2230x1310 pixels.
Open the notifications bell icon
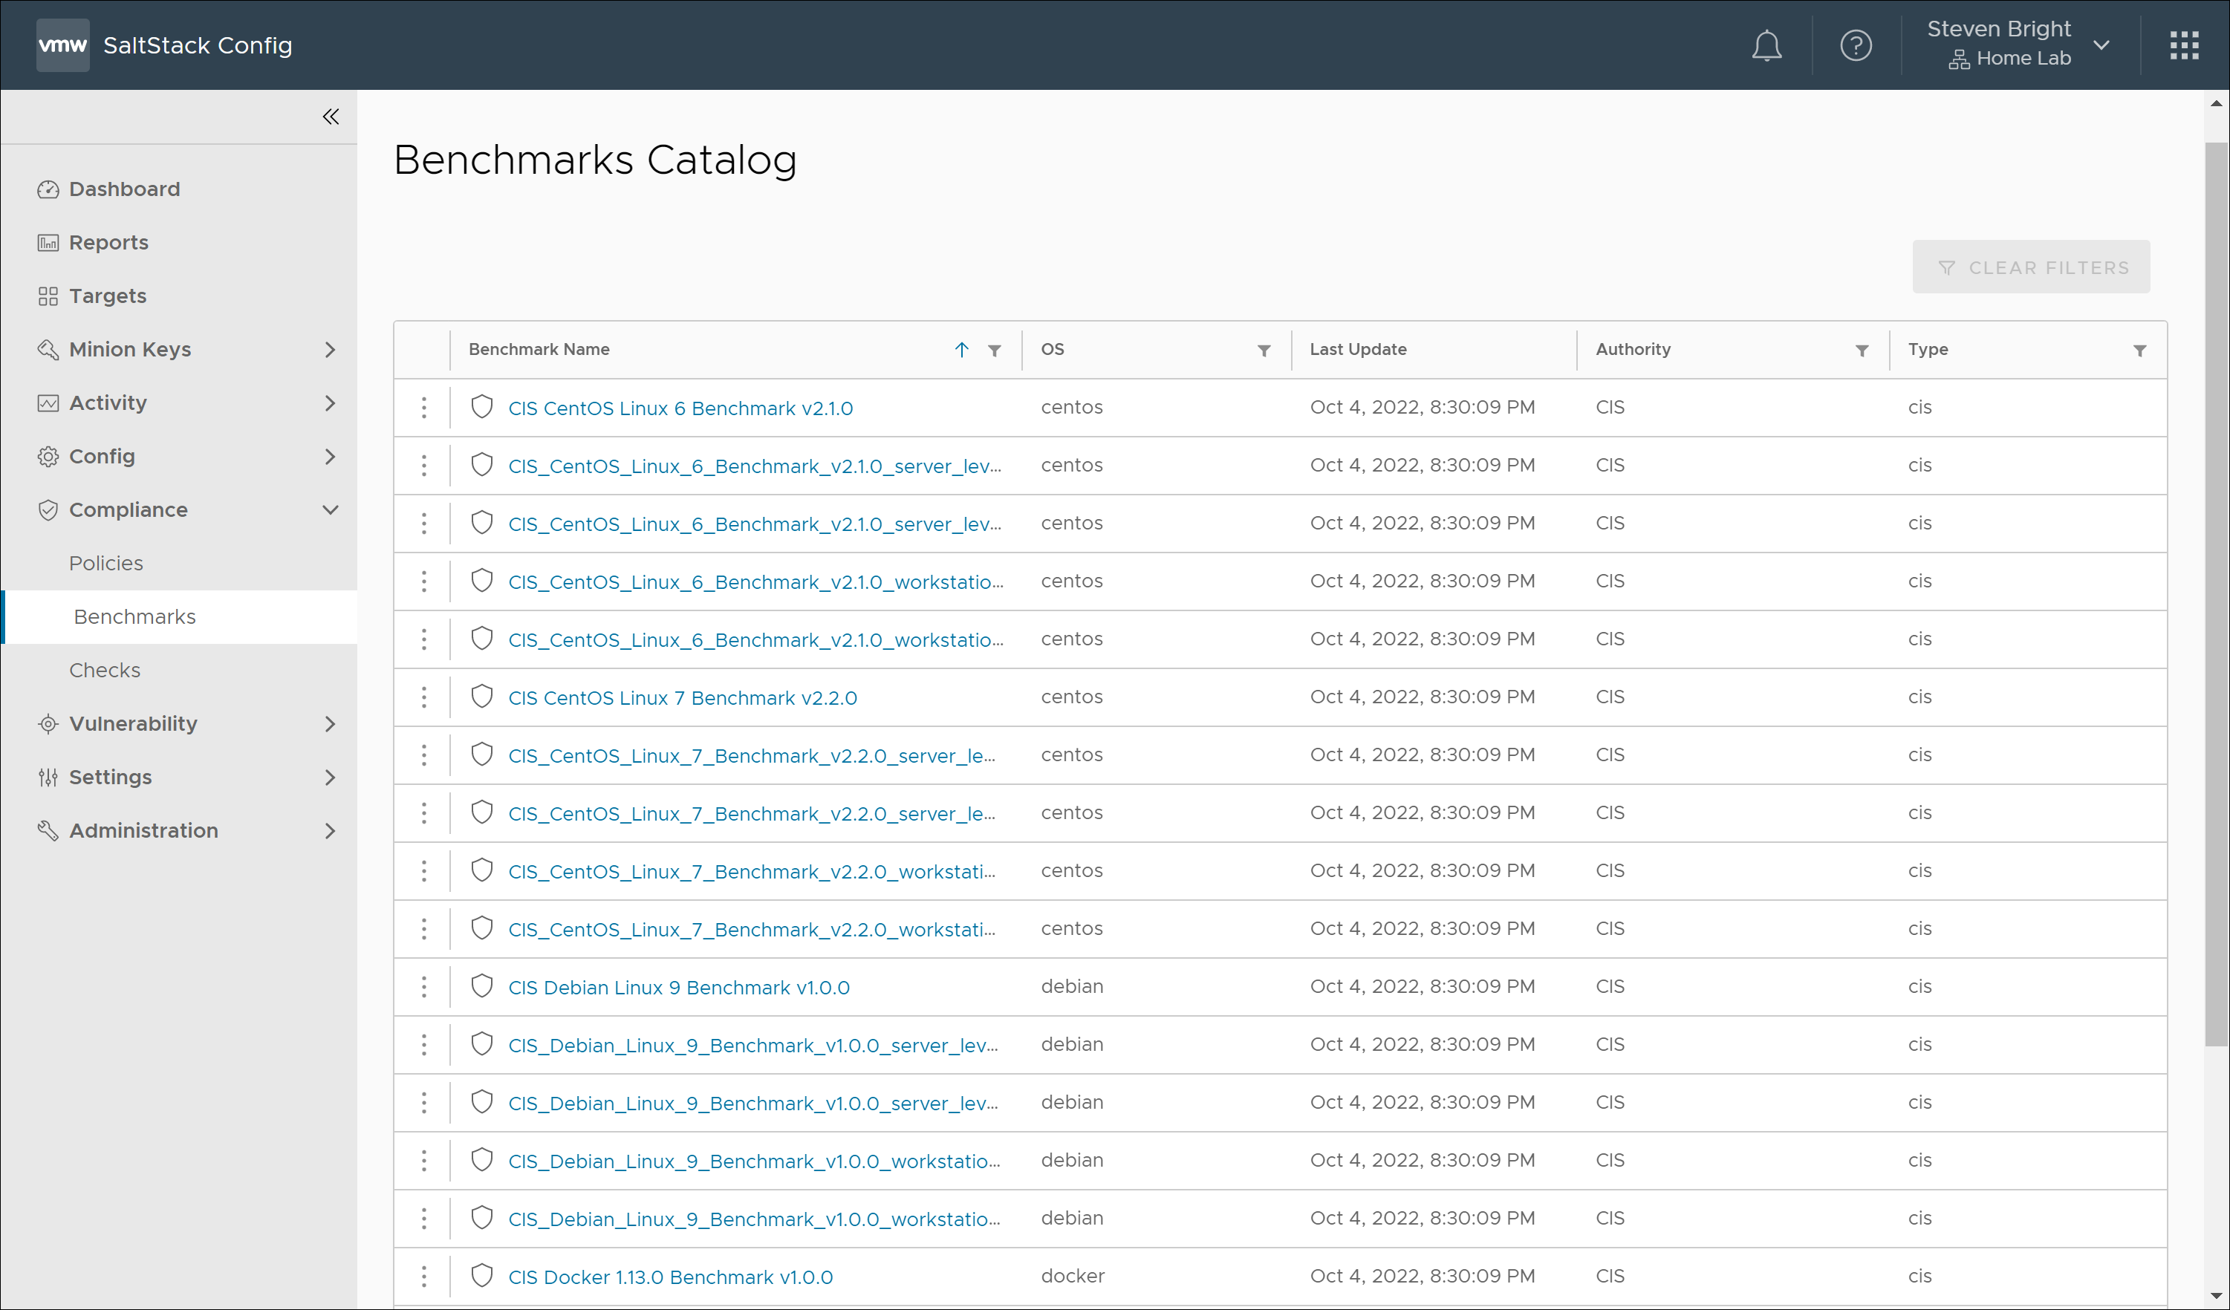[x=1766, y=45]
